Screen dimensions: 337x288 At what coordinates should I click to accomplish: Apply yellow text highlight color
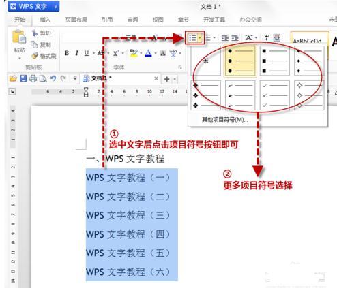tap(134, 53)
